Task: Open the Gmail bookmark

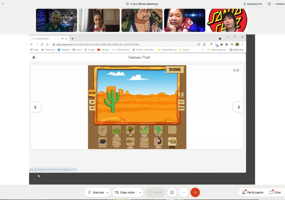Action: (77, 50)
